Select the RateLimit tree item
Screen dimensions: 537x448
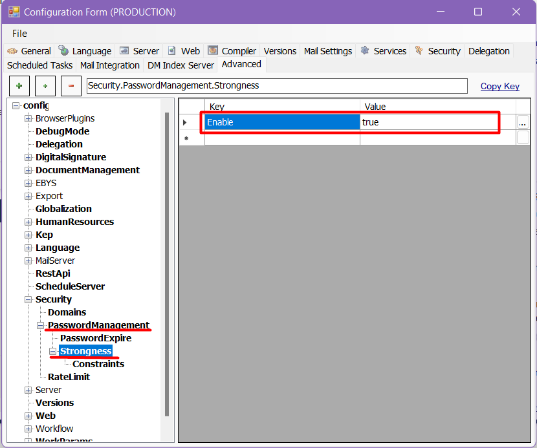coord(69,377)
